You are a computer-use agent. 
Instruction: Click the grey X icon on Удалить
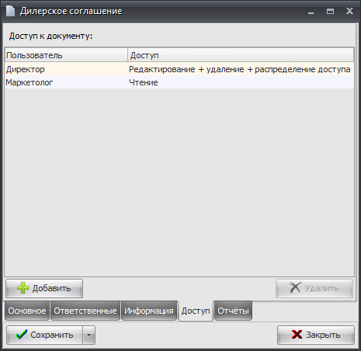295,288
